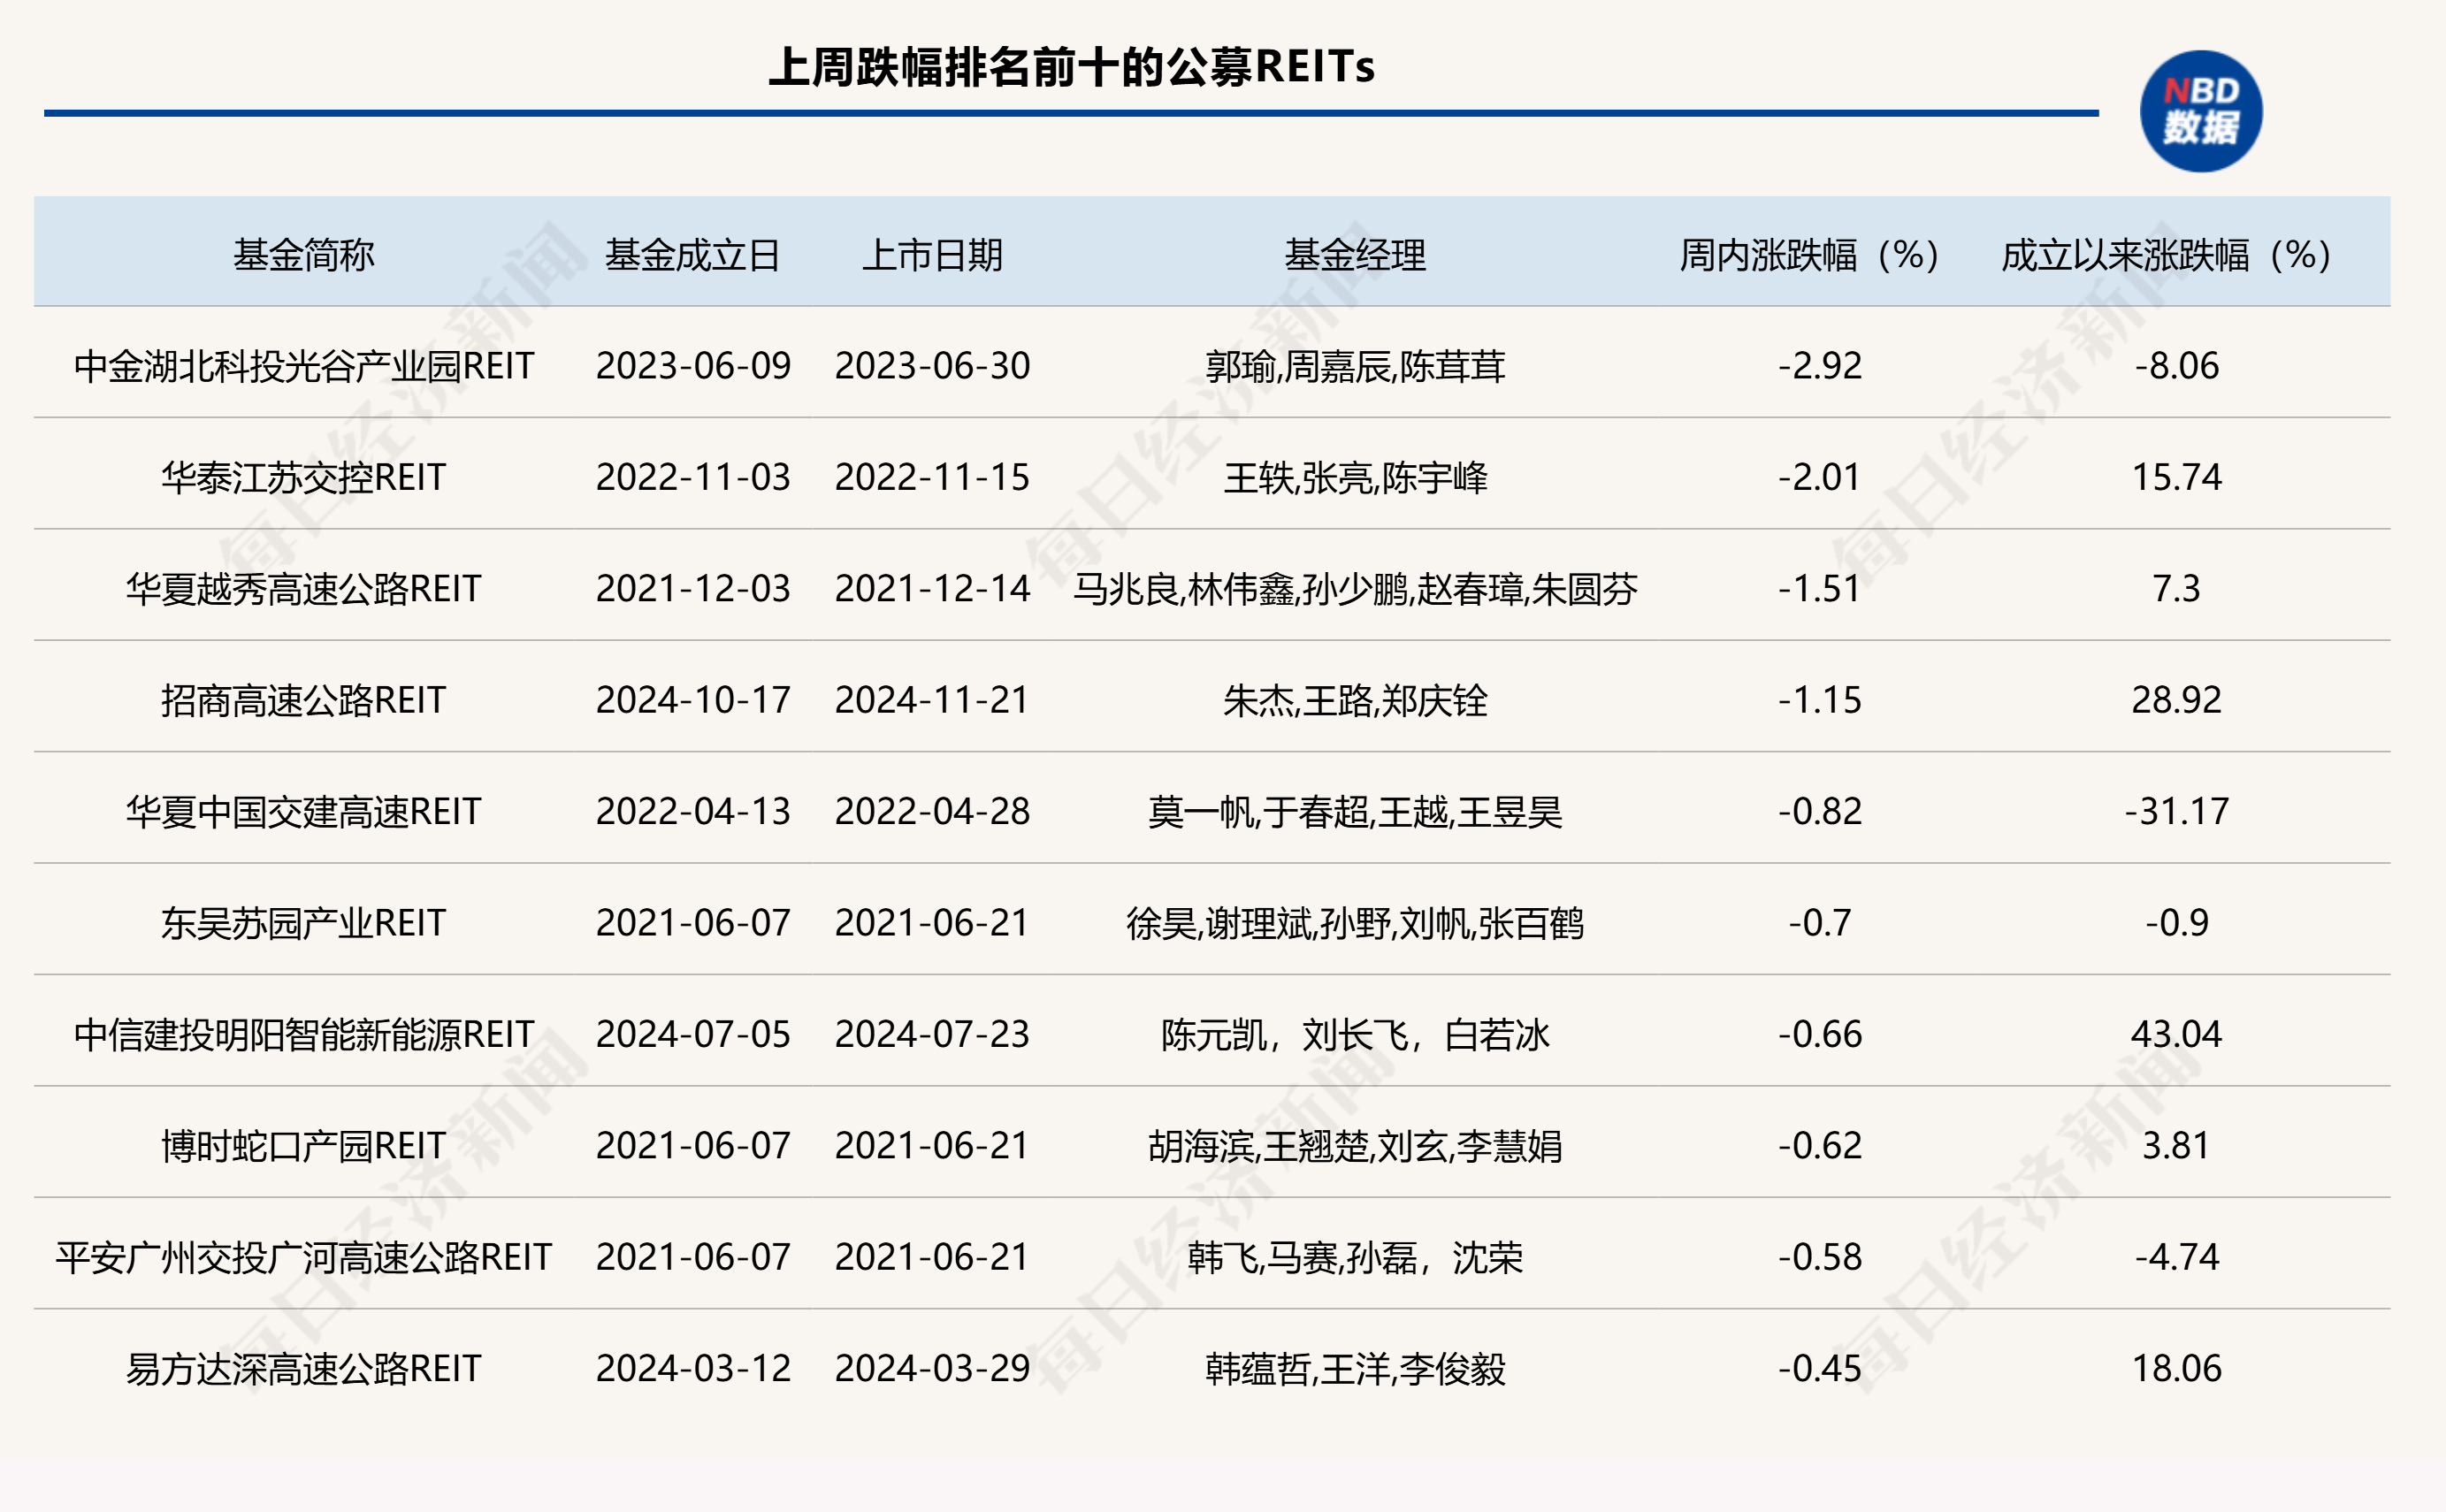Click the listing date 2024-03-29
The height and width of the screenshot is (1512, 2446).
[x=932, y=1368]
